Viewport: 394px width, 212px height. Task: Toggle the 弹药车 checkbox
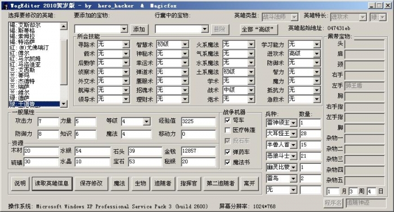(x=227, y=152)
